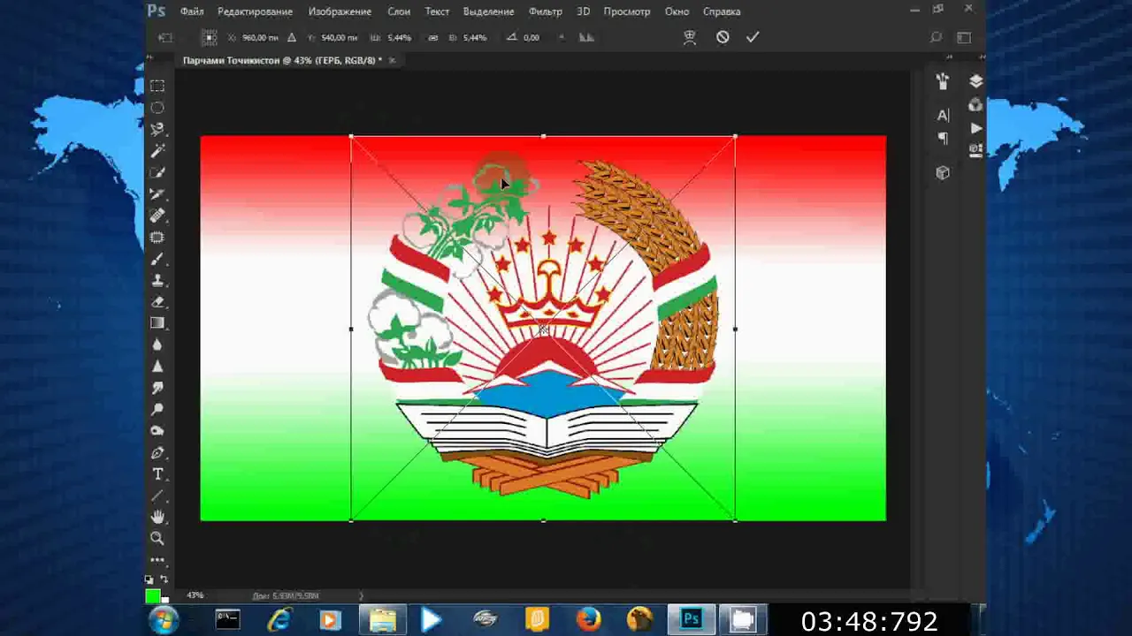The image size is (1132, 636).
Task: Edit the width scale field 5,44%
Action: (400, 38)
